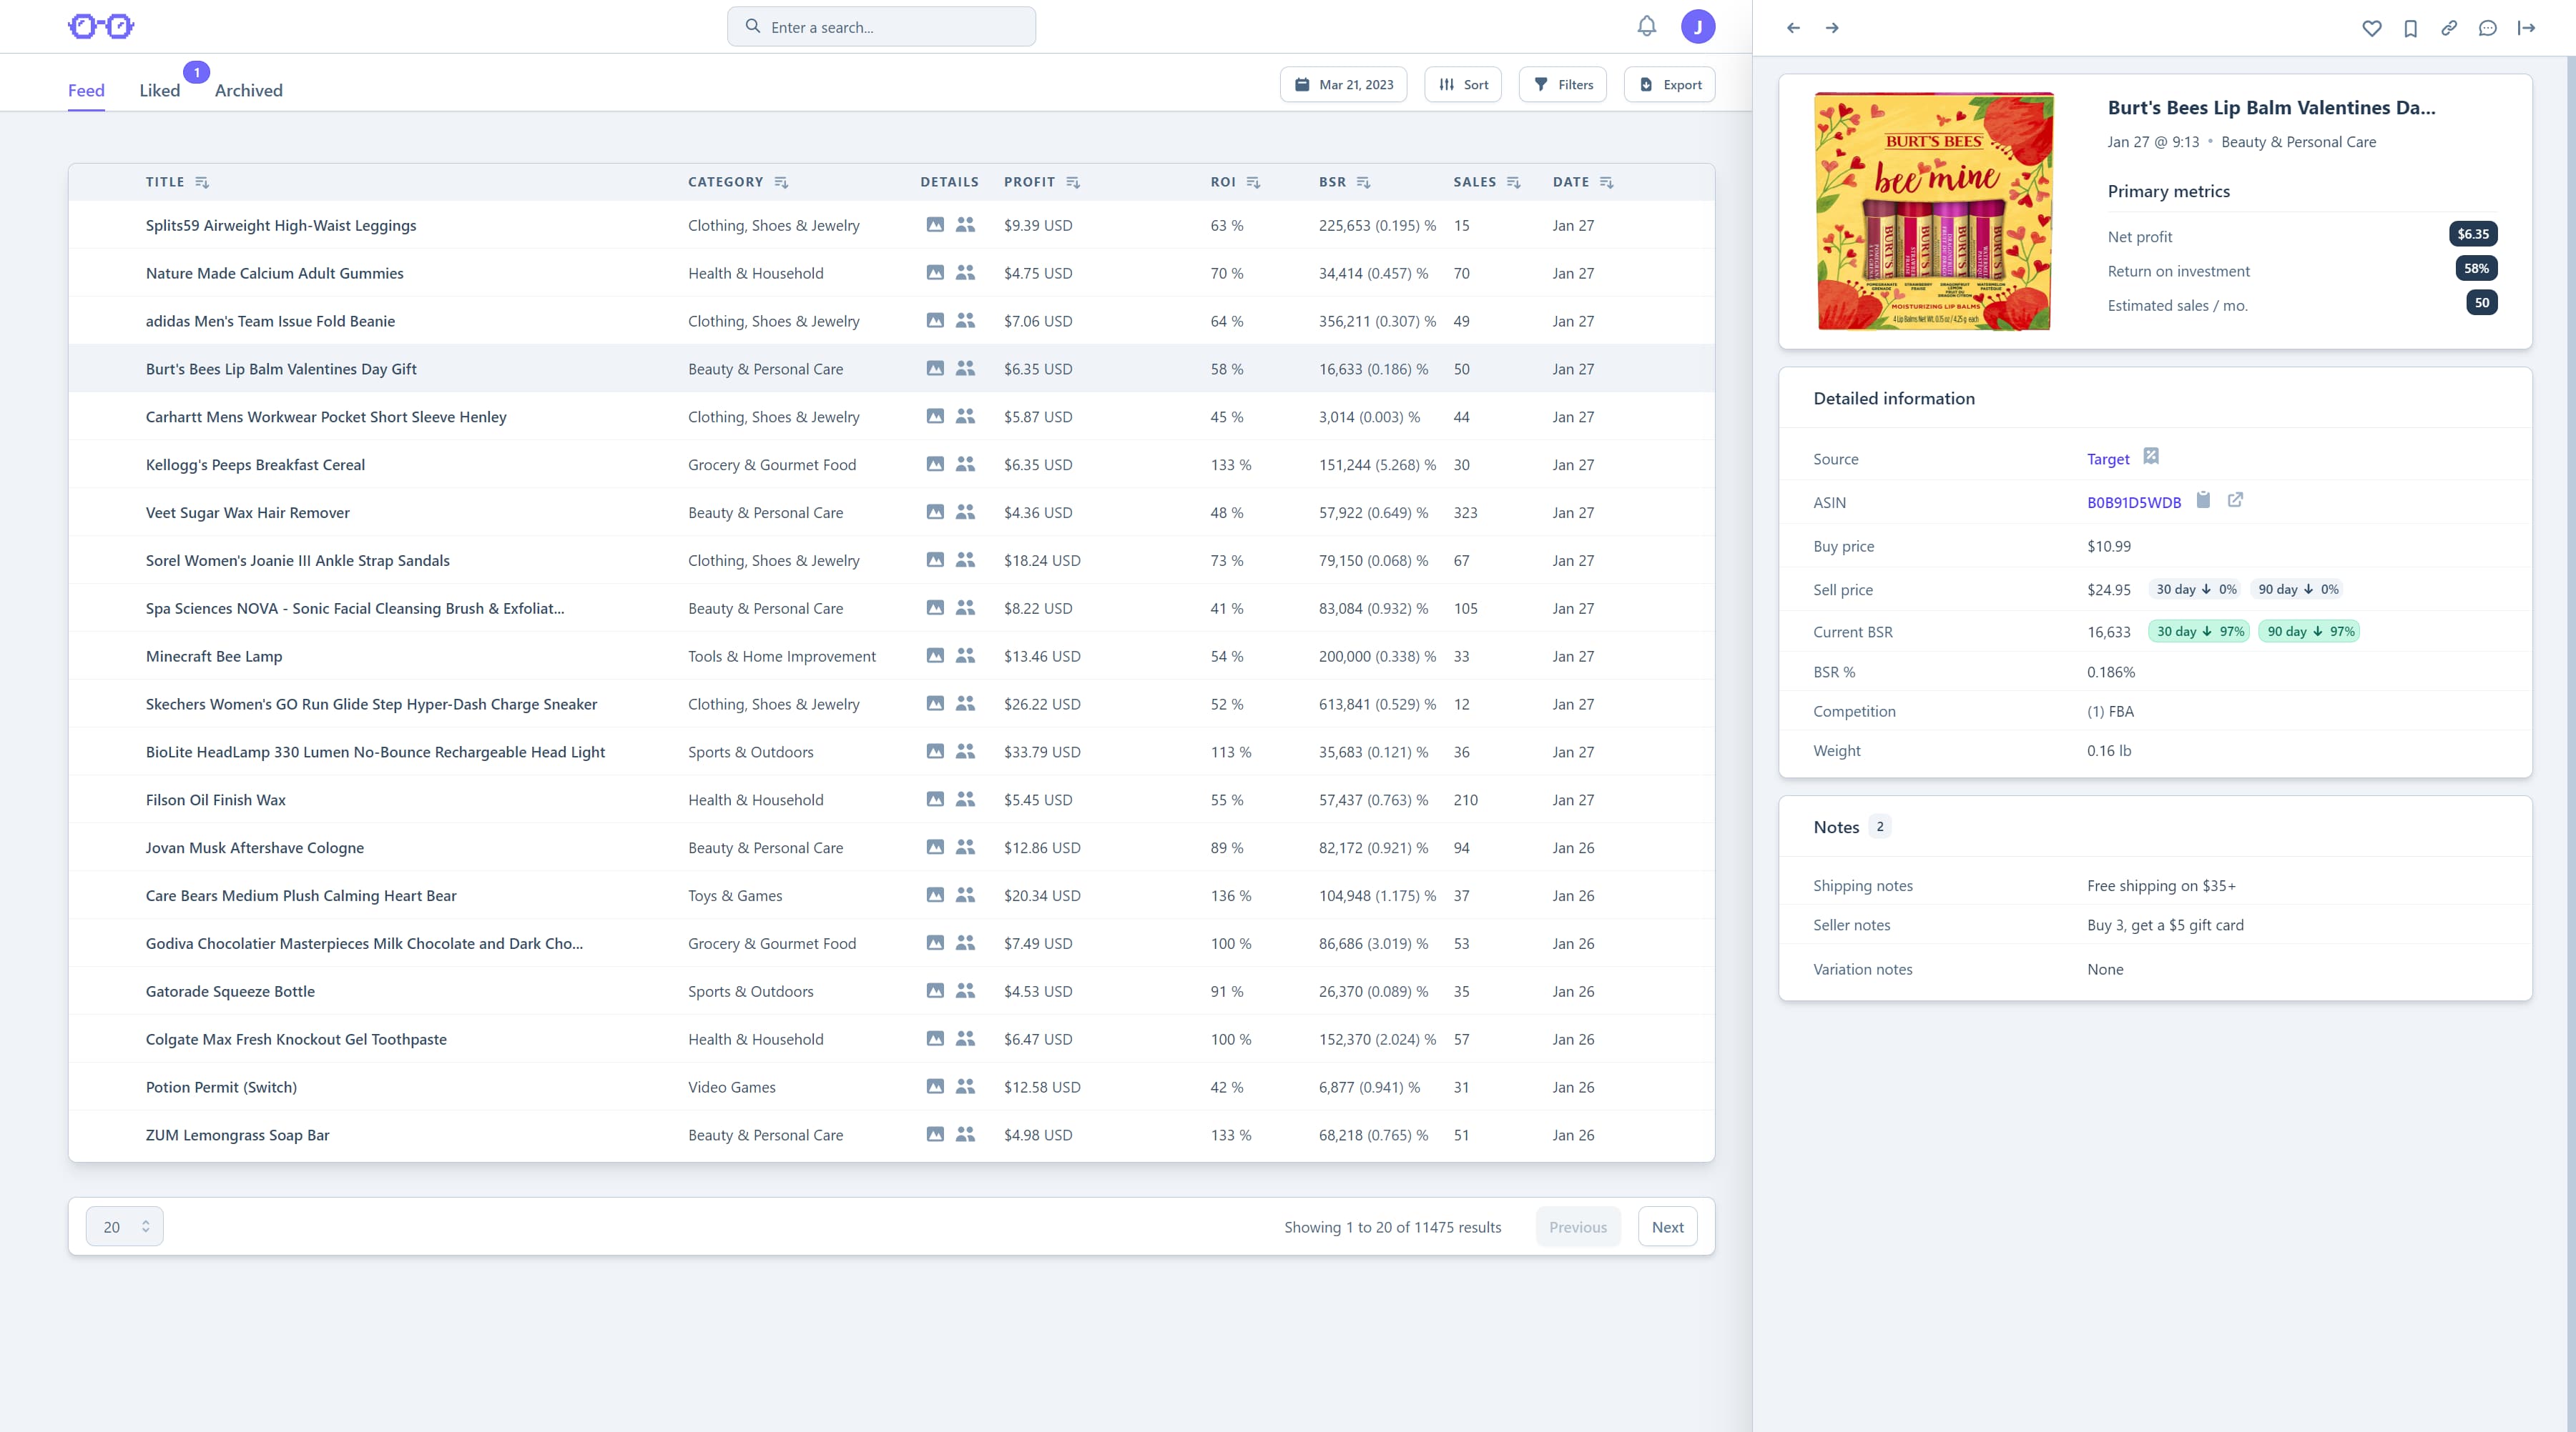2576x1432 pixels.
Task: Go to Next page of results
Action: [1667, 1227]
